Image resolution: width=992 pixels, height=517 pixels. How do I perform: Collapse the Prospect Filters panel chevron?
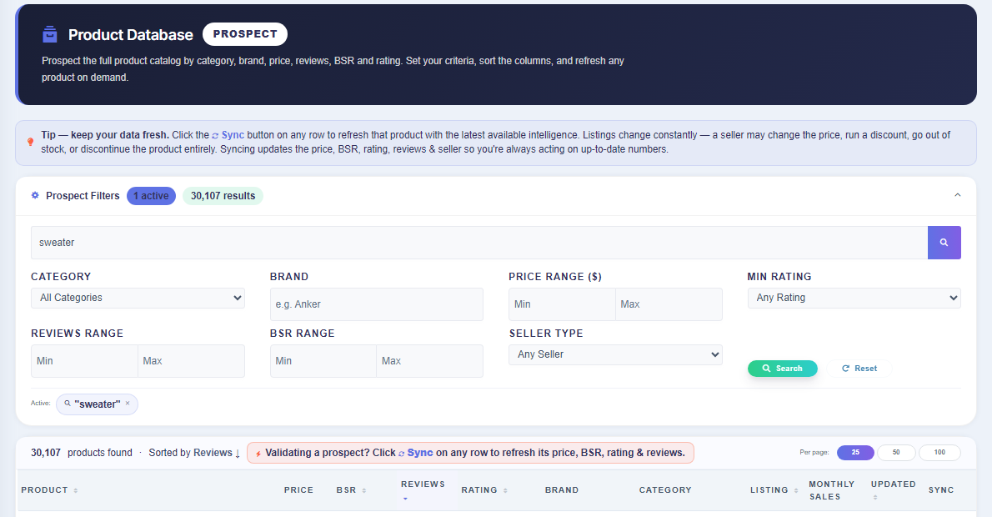click(957, 195)
